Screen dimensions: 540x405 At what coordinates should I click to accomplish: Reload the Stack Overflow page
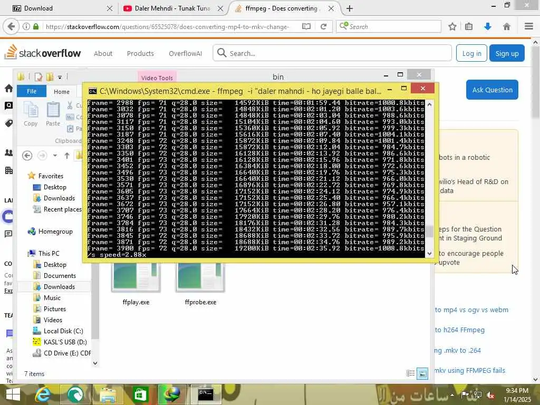(x=323, y=26)
